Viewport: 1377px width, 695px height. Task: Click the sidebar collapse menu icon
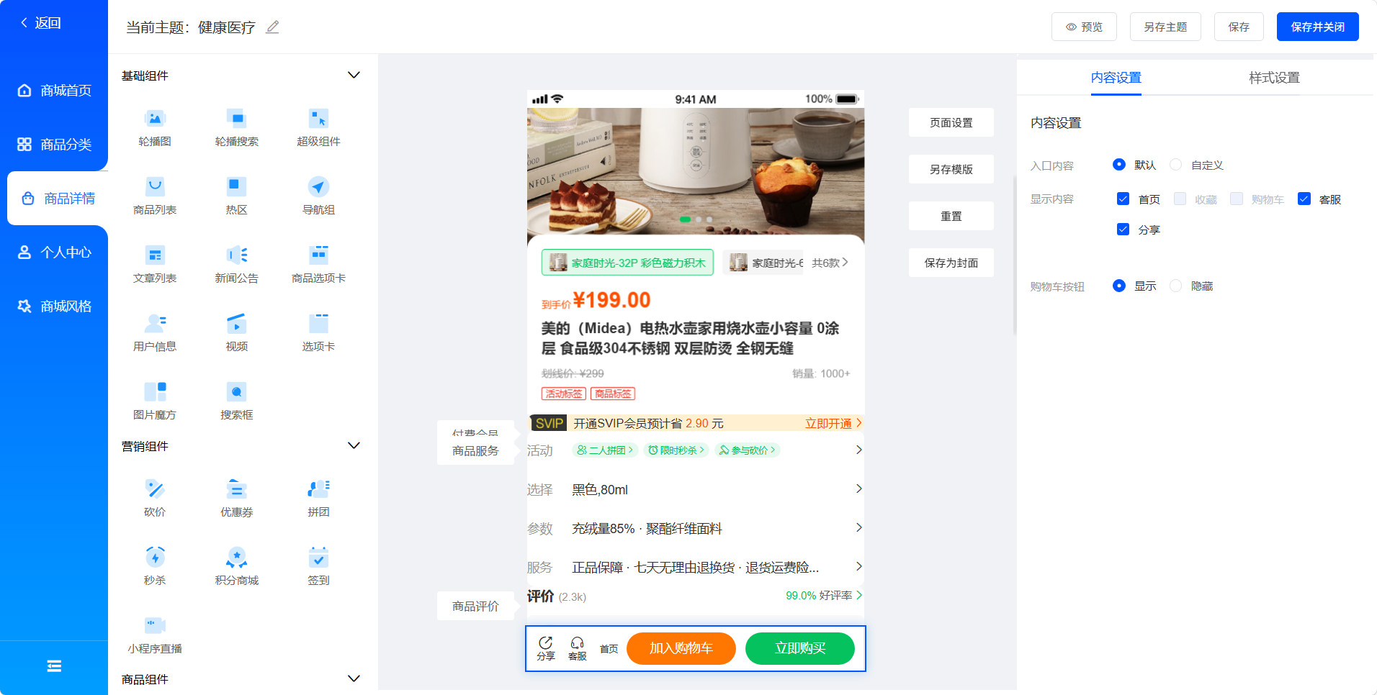(x=54, y=666)
